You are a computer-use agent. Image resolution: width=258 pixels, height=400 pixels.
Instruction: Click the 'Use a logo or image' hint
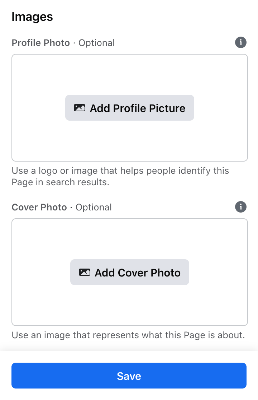pyautogui.click(x=120, y=171)
